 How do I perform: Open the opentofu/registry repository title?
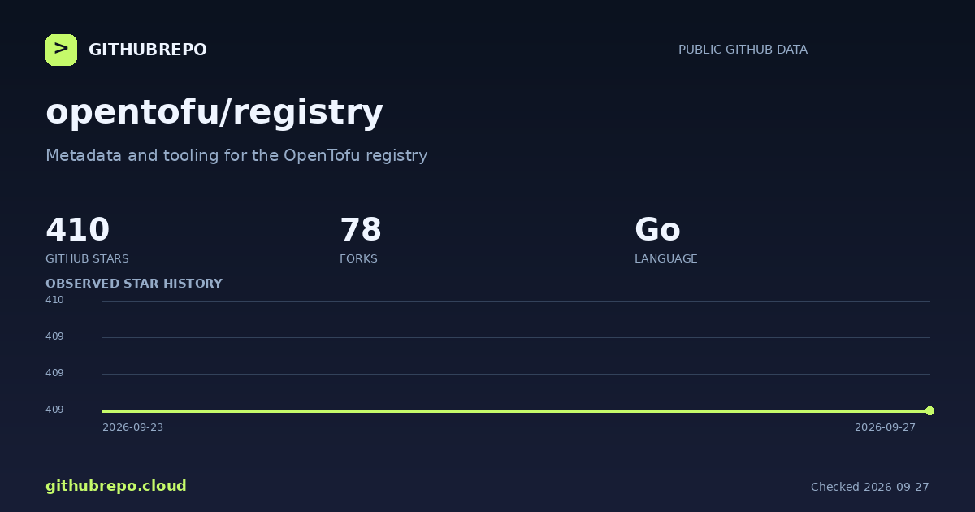point(214,111)
